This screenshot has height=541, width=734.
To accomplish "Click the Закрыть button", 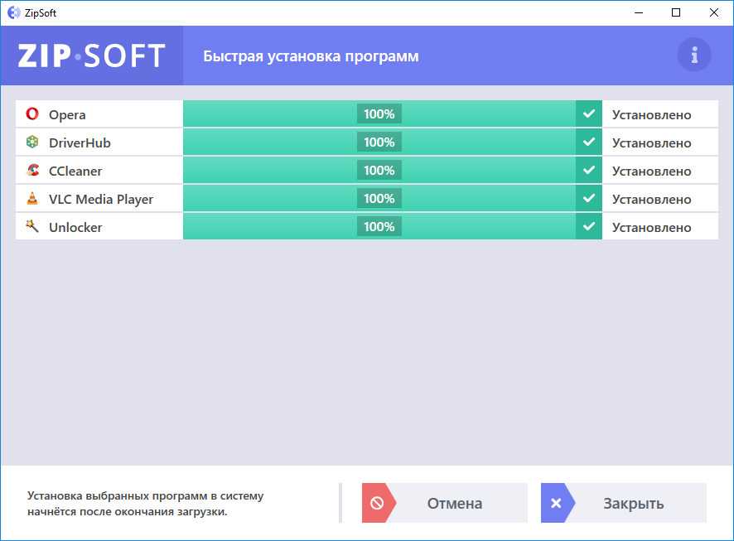I will [624, 503].
